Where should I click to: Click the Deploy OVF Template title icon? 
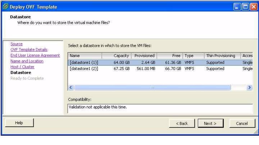(5, 6)
